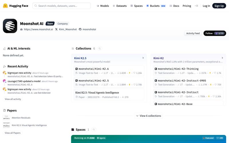Expand the Kimi-K2 collection chevron
The width and height of the screenshot is (229, 143).
222,58
